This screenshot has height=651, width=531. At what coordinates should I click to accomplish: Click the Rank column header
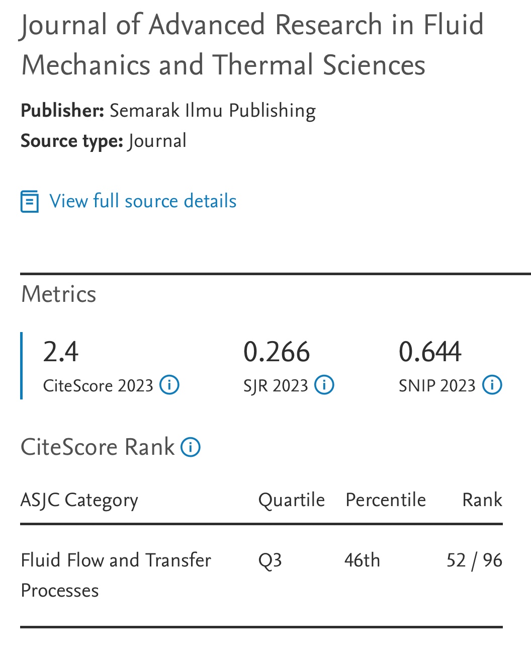click(482, 500)
